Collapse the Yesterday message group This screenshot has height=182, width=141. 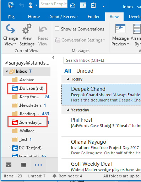68,110
